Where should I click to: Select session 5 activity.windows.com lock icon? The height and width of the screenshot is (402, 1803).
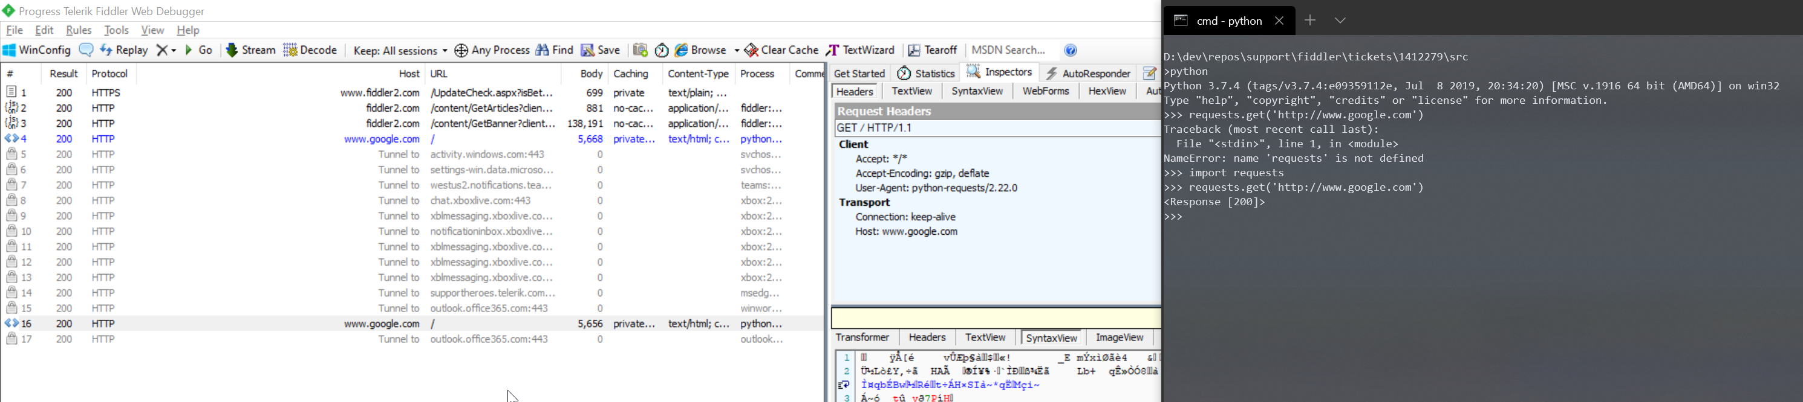[12, 155]
